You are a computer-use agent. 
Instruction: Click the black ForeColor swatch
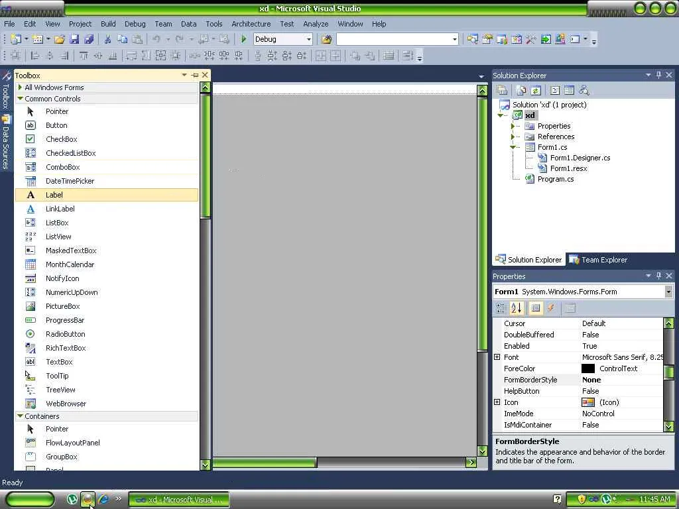click(x=587, y=368)
